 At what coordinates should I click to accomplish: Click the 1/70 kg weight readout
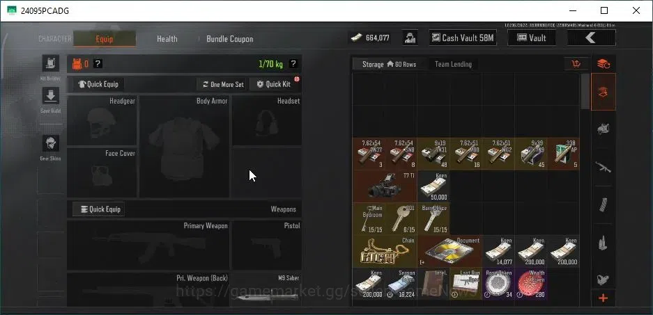[x=270, y=64]
